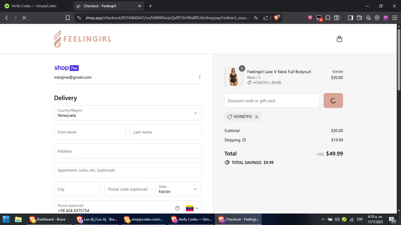
Task: Click the purple shield extension icon
Action: (310, 18)
